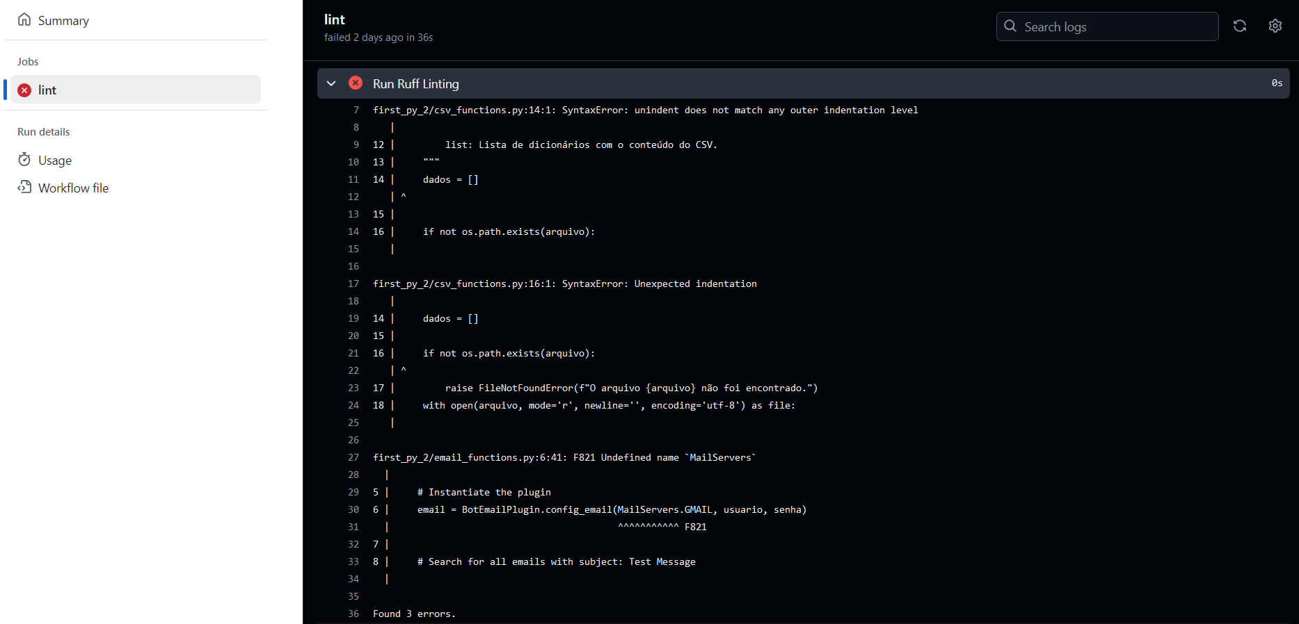This screenshot has width=1299, height=624.
Task: Click the failed status icon on Run Ruff Linting
Action: pyautogui.click(x=356, y=83)
